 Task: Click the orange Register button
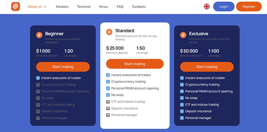click(249, 6)
